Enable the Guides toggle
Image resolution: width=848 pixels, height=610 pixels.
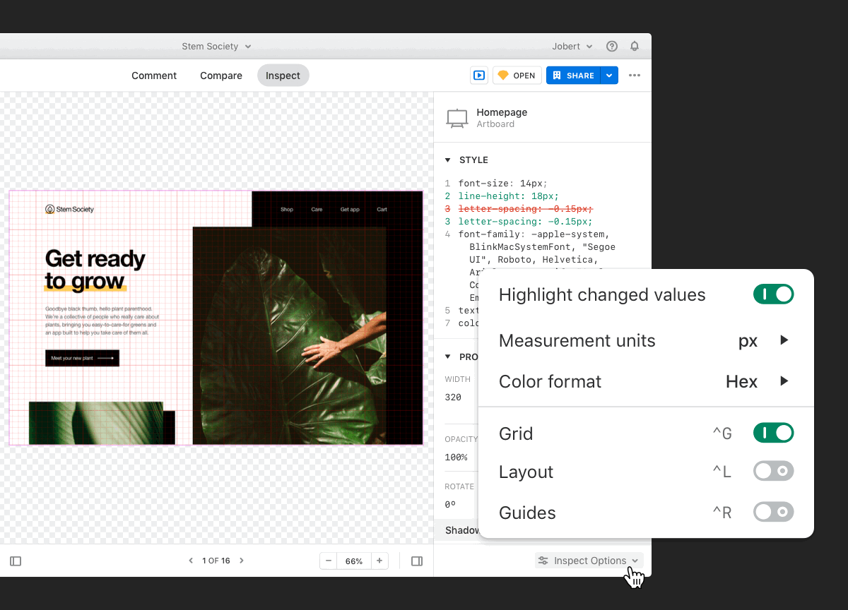tap(774, 512)
